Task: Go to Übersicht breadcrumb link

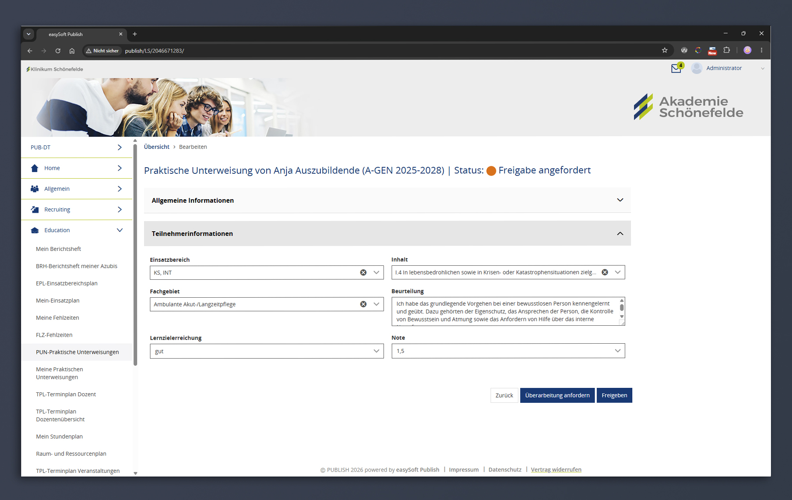Action: 157,147
